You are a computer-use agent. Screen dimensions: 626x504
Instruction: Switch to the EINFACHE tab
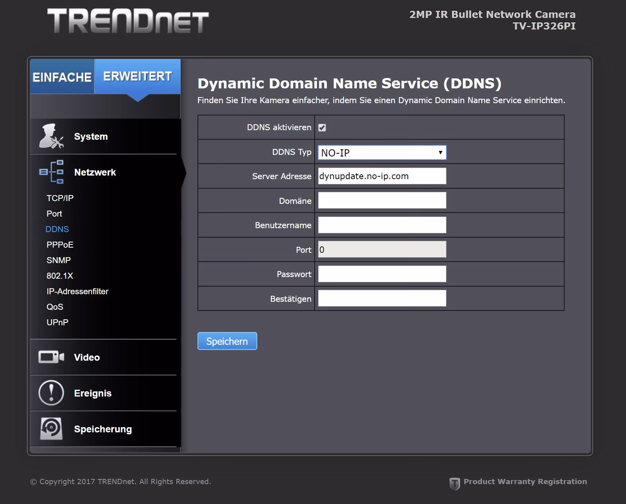pos(62,77)
